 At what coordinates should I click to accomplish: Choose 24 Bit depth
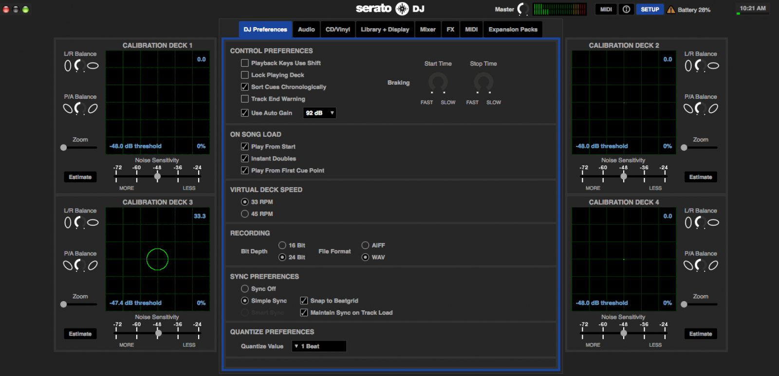[282, 257]
